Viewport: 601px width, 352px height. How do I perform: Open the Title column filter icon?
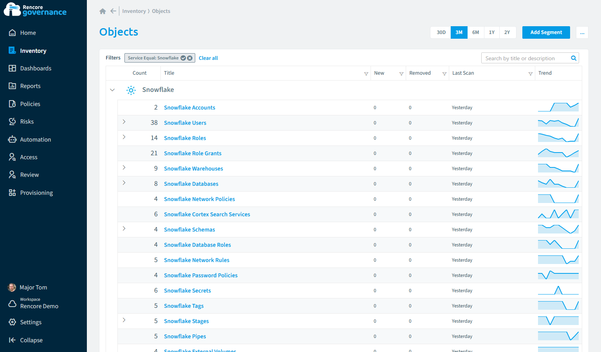pos(366,74)
